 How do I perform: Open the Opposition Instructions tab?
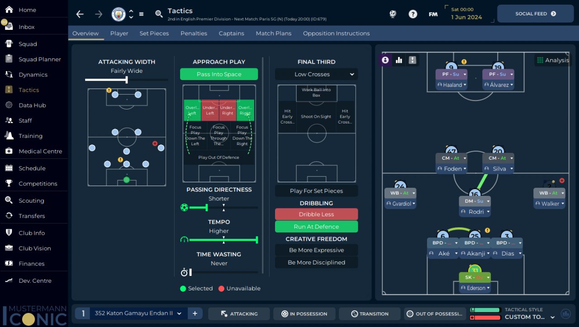(337, 33)
